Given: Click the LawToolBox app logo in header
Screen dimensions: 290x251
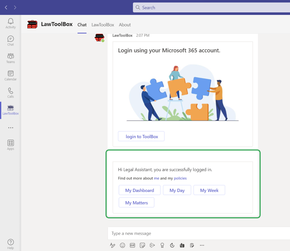Looking at the screenshot, I should (x=32, y=24).
